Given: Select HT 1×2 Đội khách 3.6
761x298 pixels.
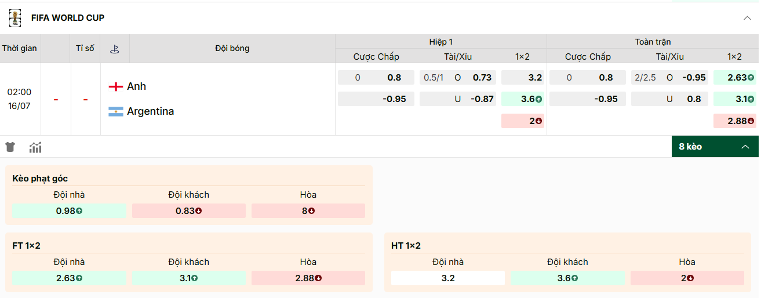Looking at the screenshot, I should point(567,278).
